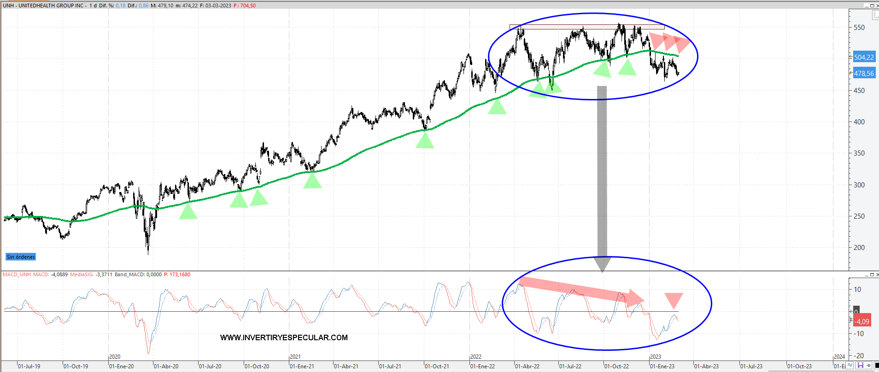Click the WWW.INVERTIRYESPECULAR.COM watermark text
Screen dimensions: 879x372
(284, 337)
